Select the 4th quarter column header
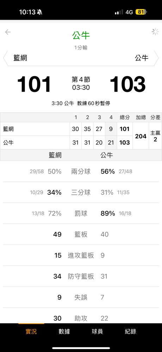 click(x=111, y=118)
